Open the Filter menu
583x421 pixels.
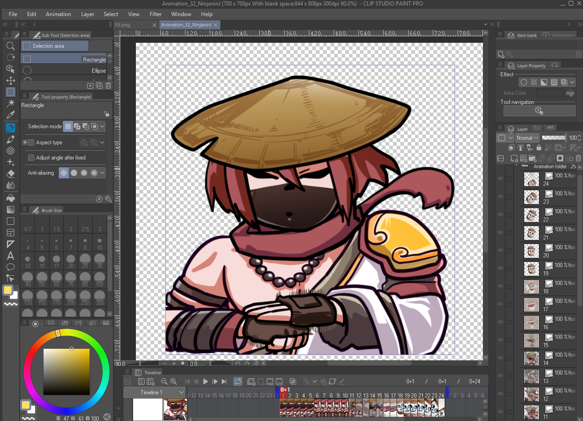coord(156,14)
